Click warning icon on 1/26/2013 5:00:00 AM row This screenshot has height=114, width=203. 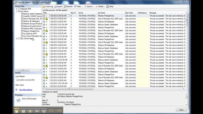coord(47,42)
